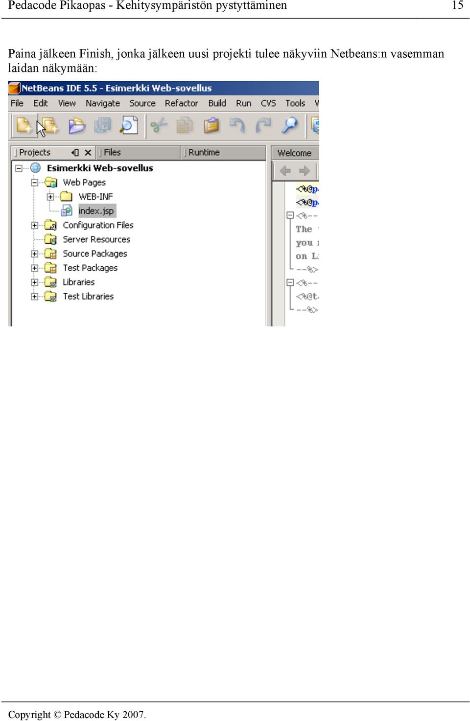Collapse the Web Pages node
Screen dimensions: 470x721
(34, 183)
